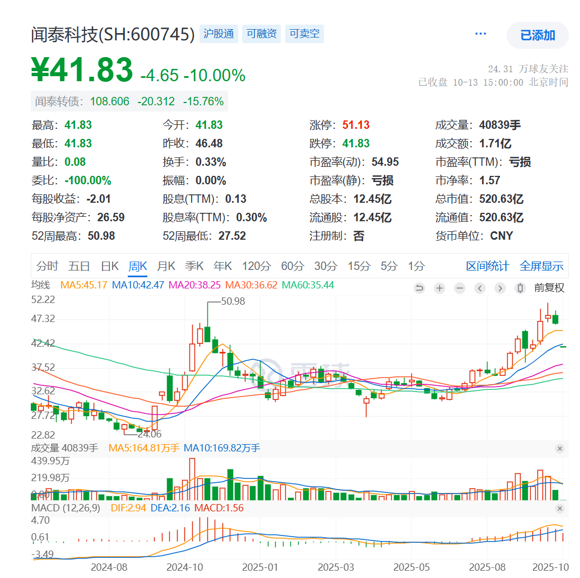
Task: Switch to 全屏显示 fullscreen view
Action: [542, 267]
